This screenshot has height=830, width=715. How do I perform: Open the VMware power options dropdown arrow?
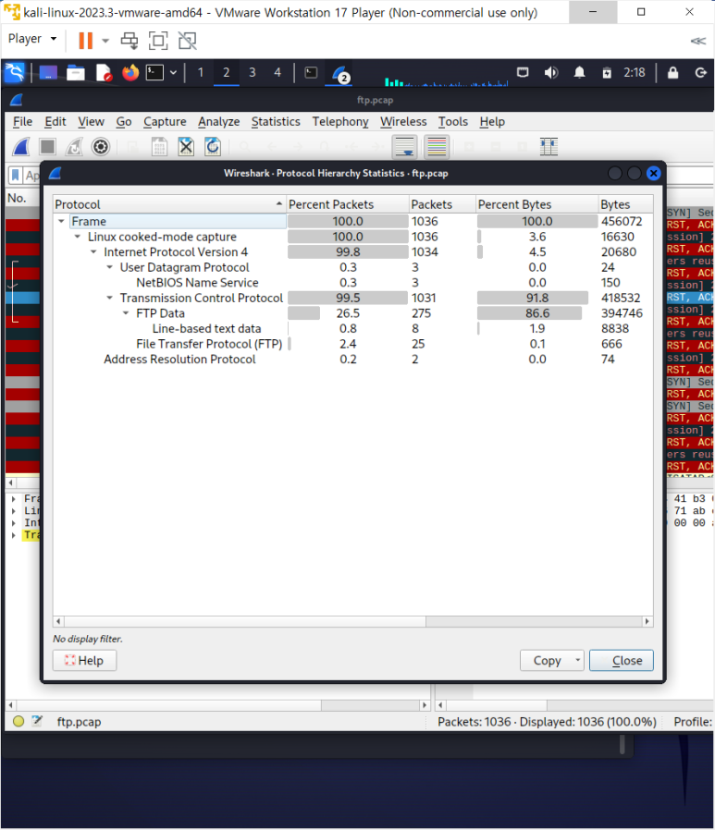[x=105, y=41]
